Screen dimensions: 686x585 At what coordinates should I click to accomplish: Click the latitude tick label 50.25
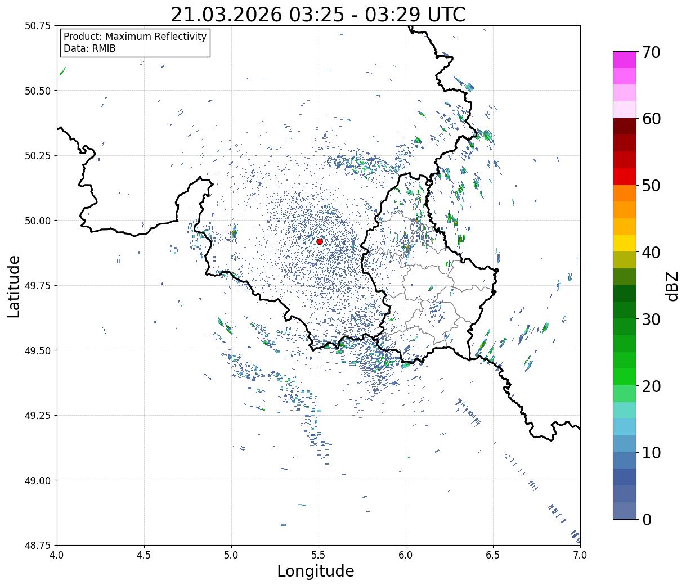tap(38, 156)
